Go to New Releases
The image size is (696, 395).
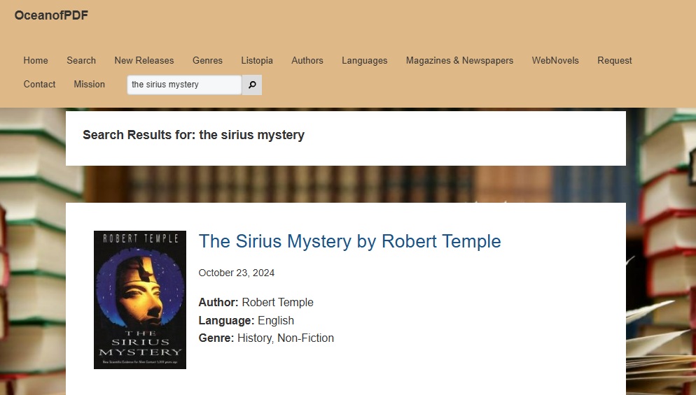(x=144, y=61)
